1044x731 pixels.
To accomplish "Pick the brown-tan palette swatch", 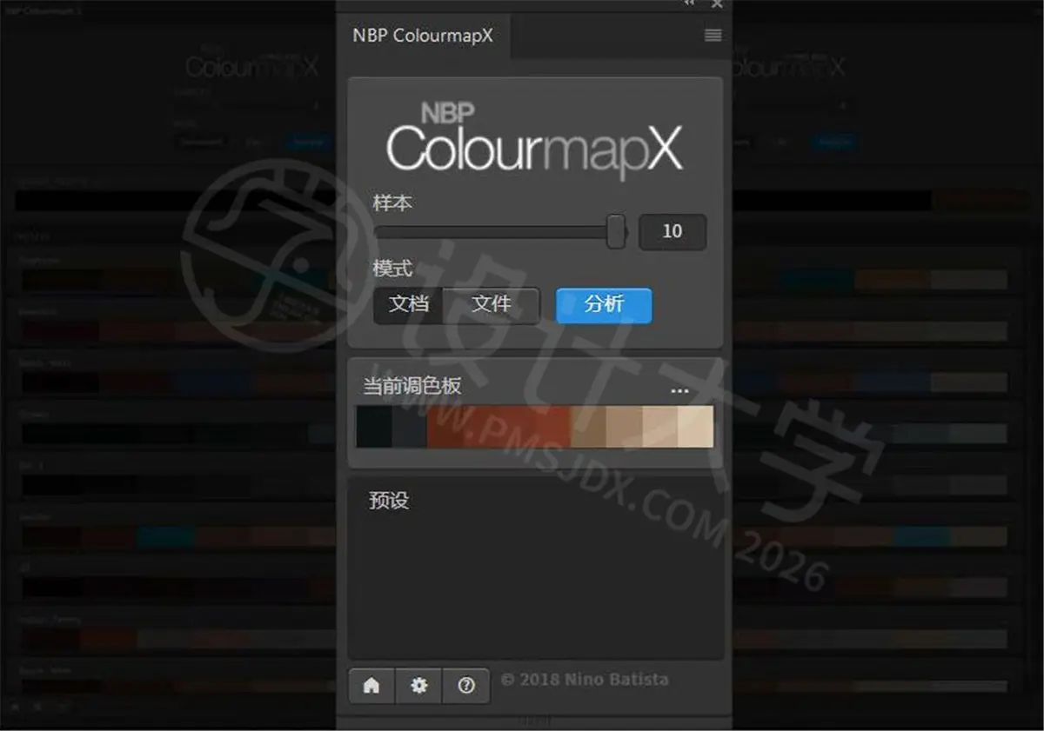I will 588,427.
